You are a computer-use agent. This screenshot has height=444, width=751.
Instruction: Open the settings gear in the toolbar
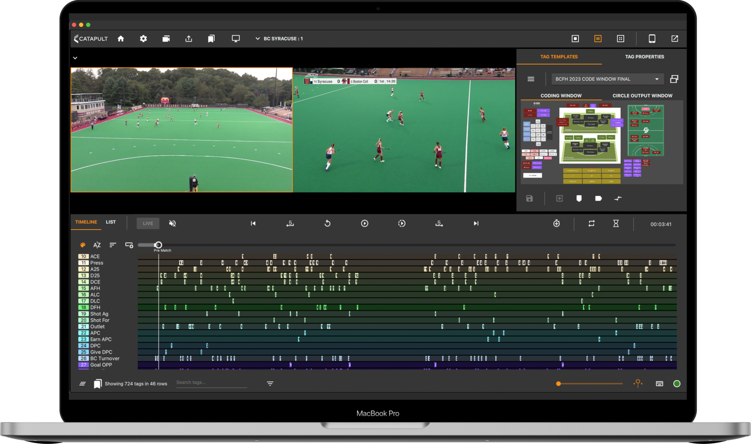[x=143, y=38]
